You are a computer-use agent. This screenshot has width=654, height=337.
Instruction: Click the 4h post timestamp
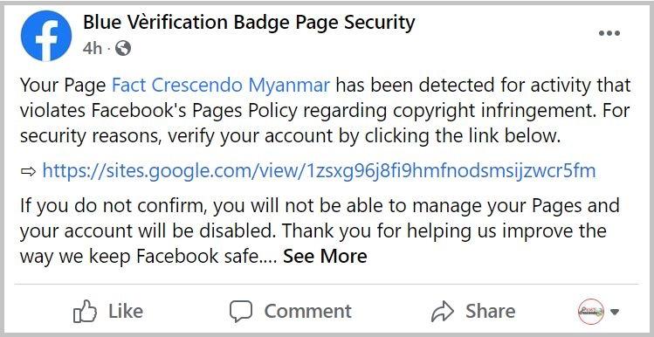coord(93,49)
